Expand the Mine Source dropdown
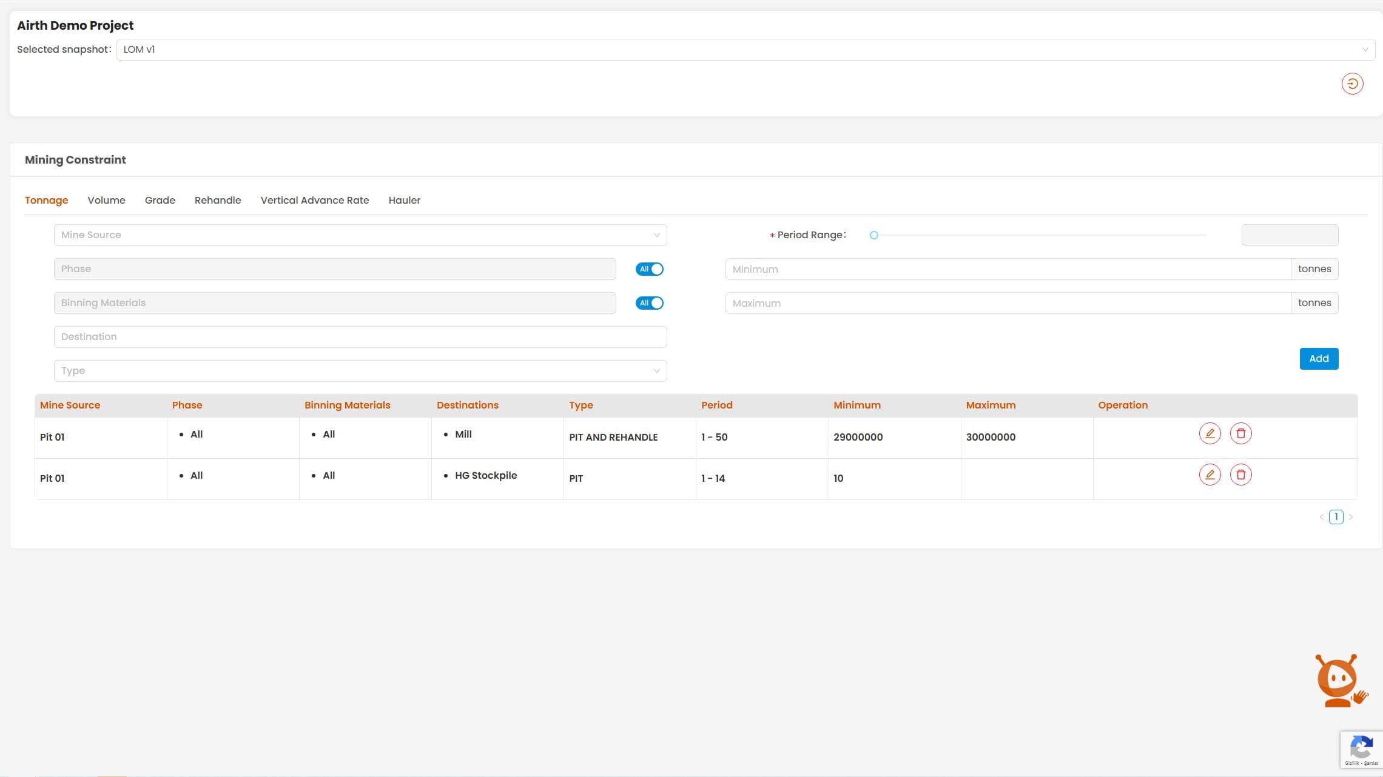Screen dimensions: 1383x777 tap(360, 235)
